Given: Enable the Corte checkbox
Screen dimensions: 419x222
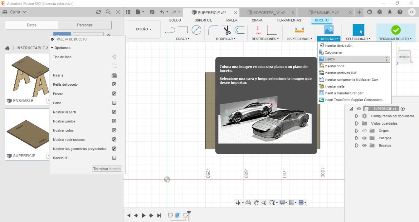Looking at the screenshot, I should [x=114, y=103].
